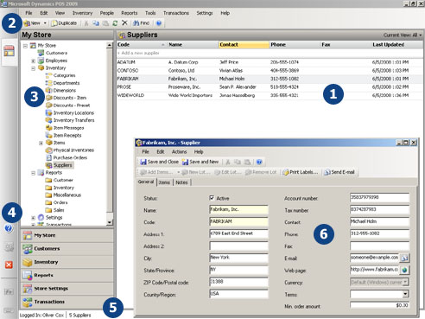
Task: Select Purchase Orders in the tree
Action: (x=70, y=157)
